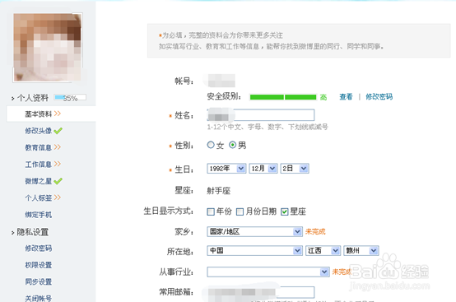Select the 女 gender radio button
Image resolution: width=456 pixels, height=302 pixels.
pos(211,145)
